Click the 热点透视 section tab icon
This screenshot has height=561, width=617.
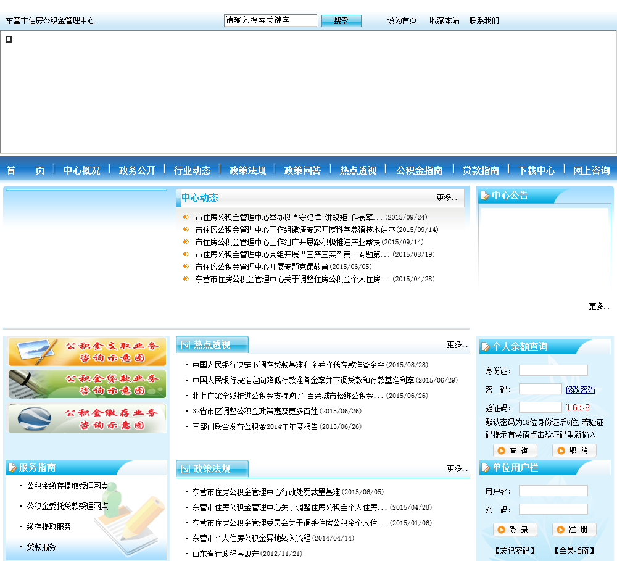[185, 345]
